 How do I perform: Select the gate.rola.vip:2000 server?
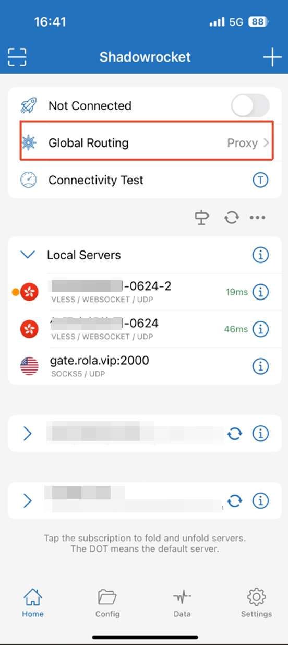click(144, 366)
